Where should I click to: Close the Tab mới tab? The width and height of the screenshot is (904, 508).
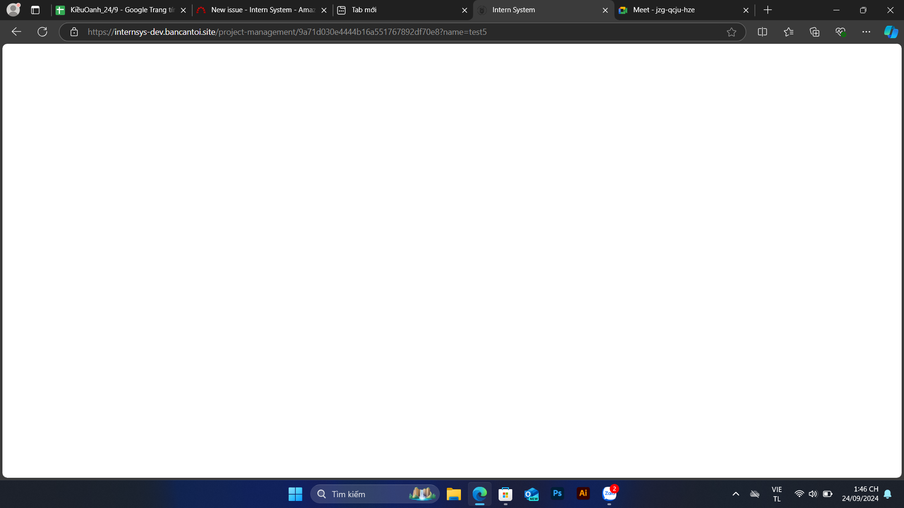pos(464,10)
